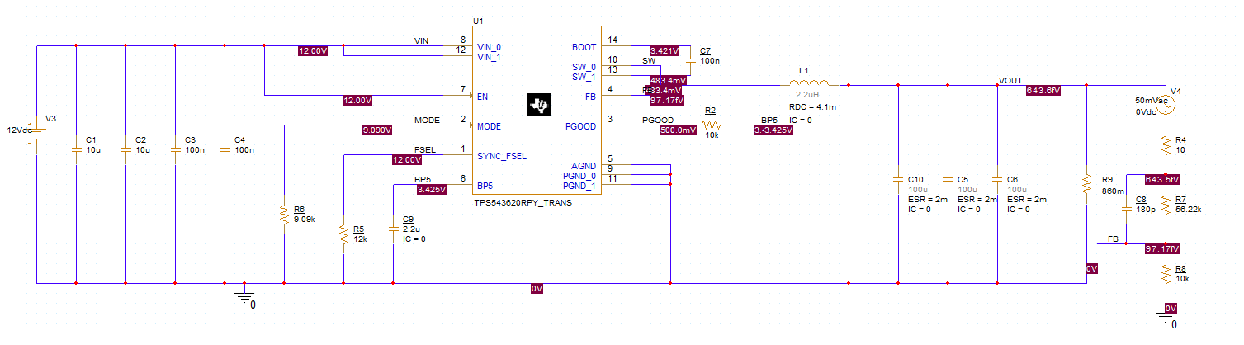Select capacitor C2 symbol
Image resolution: width=1244 pixels, height=345 pixels.
(125, 150)
